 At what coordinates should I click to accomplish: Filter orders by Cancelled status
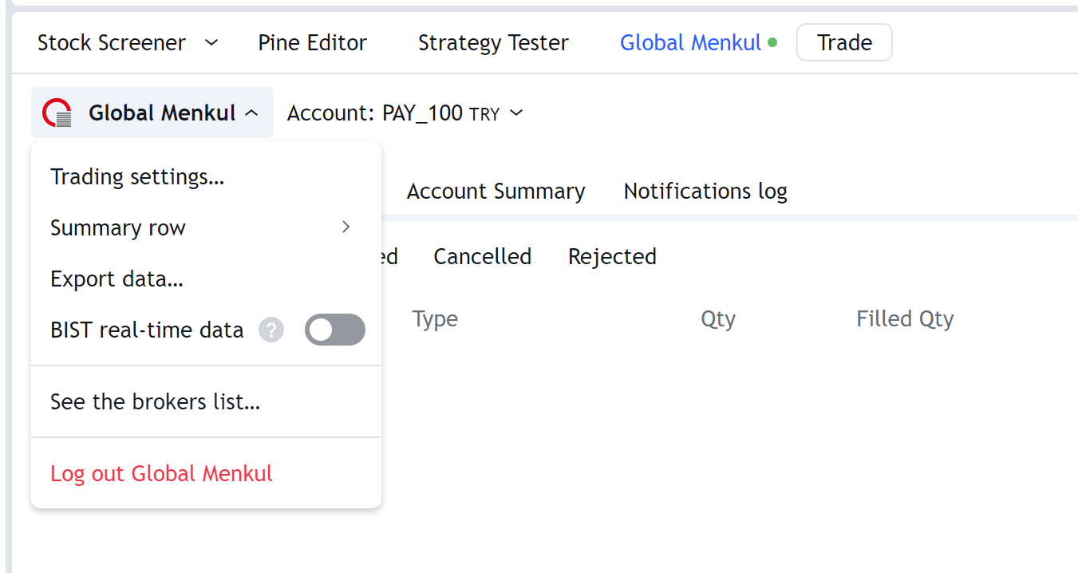click(482, 256)
